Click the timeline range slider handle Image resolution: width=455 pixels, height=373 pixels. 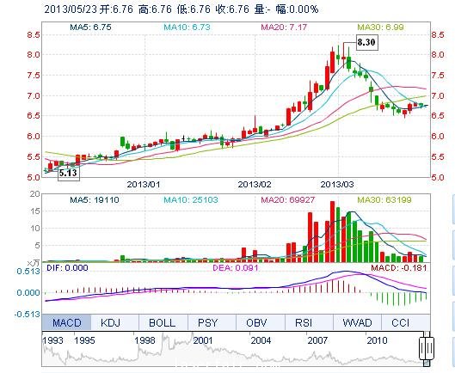[x=427, y=348]
